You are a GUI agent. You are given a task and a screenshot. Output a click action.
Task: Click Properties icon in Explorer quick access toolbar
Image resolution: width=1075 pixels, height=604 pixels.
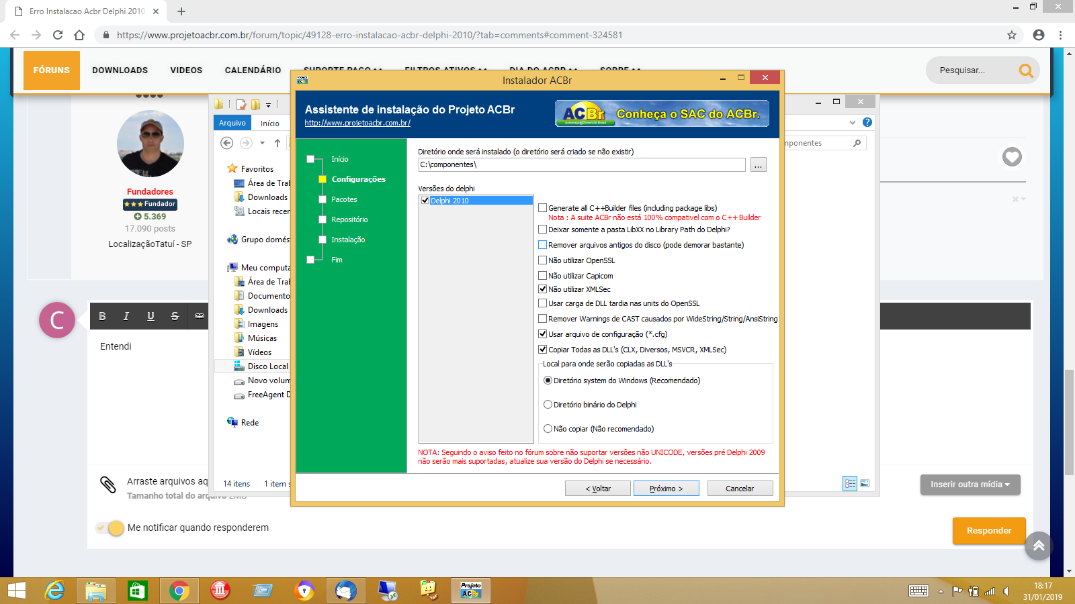tap(241, 104)
